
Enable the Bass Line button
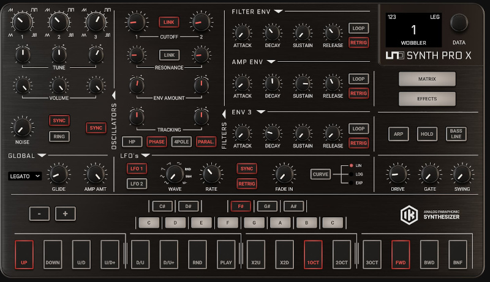(456, 134)
